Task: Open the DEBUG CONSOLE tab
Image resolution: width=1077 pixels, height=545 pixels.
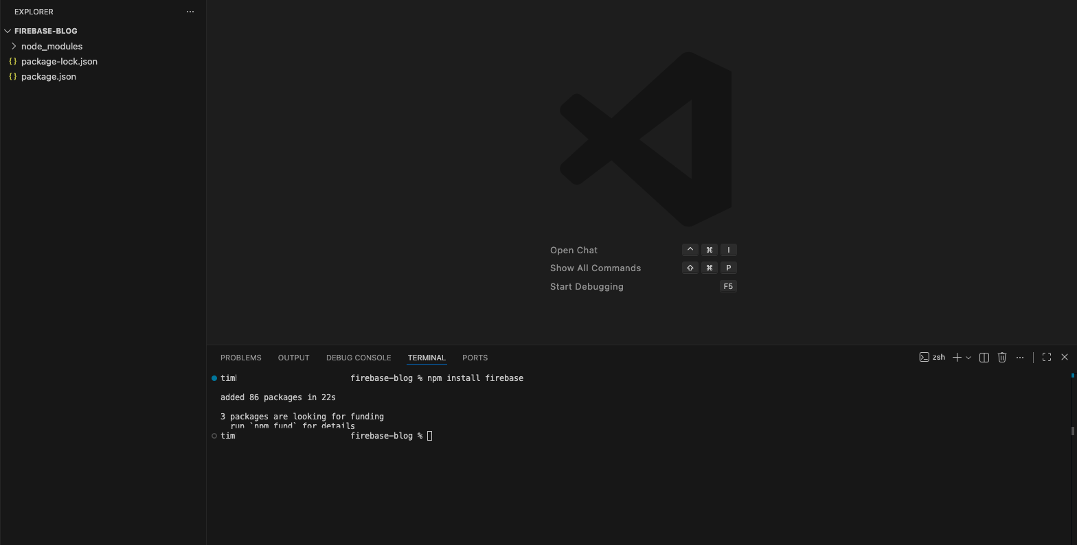Action: pos(359,358)
